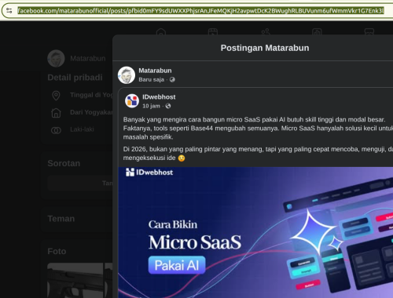Click the globe icon next to 10 jam
Viewport: 393px width, 298px height.
click(x=168, y=106)
